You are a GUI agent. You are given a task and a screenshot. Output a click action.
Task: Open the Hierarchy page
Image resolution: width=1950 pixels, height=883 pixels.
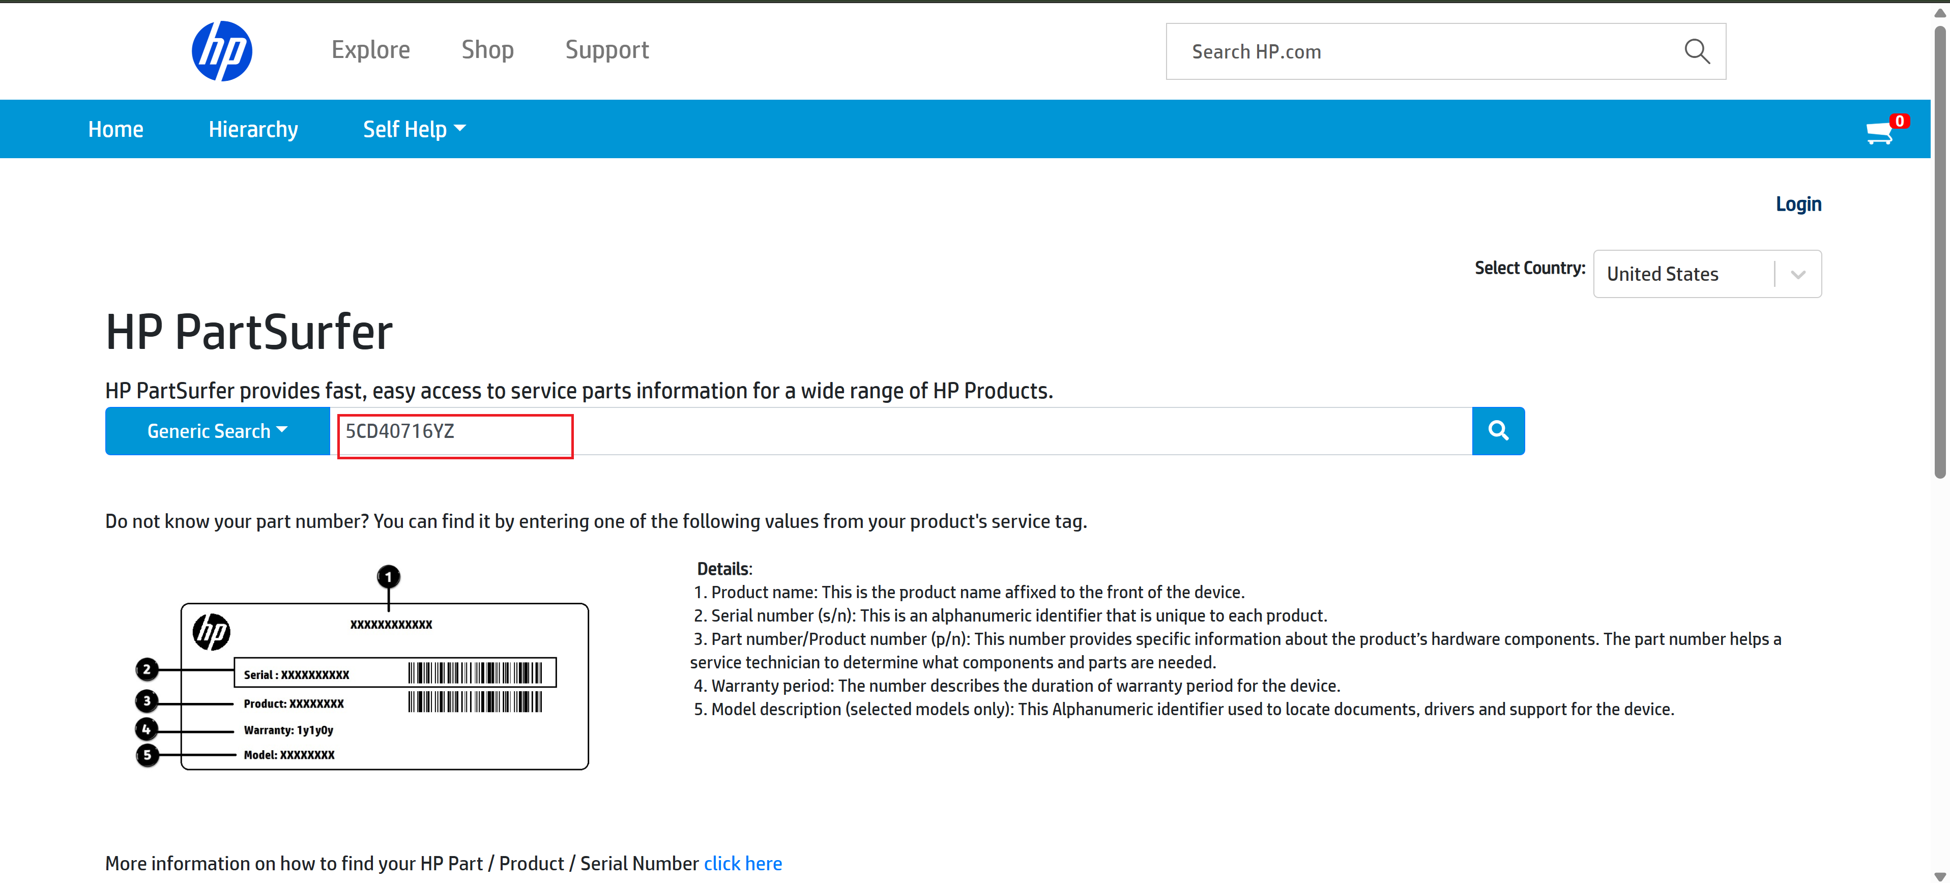coord(253,129)
